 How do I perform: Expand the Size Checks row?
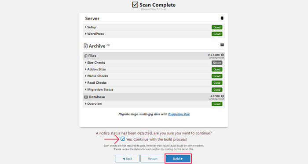coord(154,63)
